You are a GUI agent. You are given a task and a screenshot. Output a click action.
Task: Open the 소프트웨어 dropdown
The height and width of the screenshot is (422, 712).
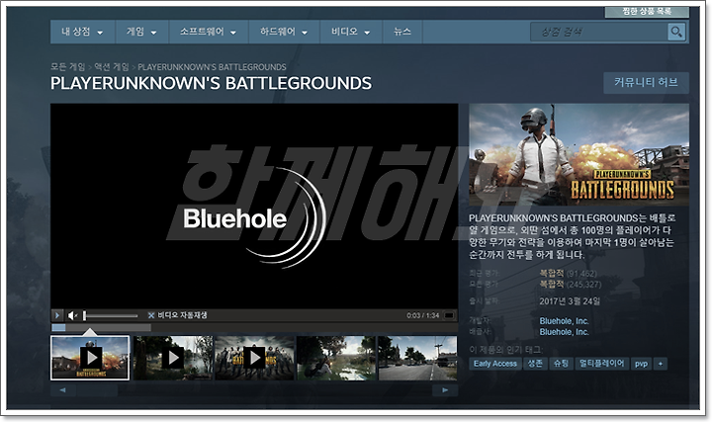(209, 32)
